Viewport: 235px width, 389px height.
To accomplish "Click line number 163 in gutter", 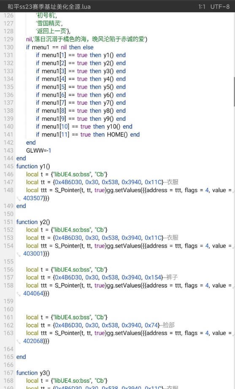I will (x=8, y=333).
